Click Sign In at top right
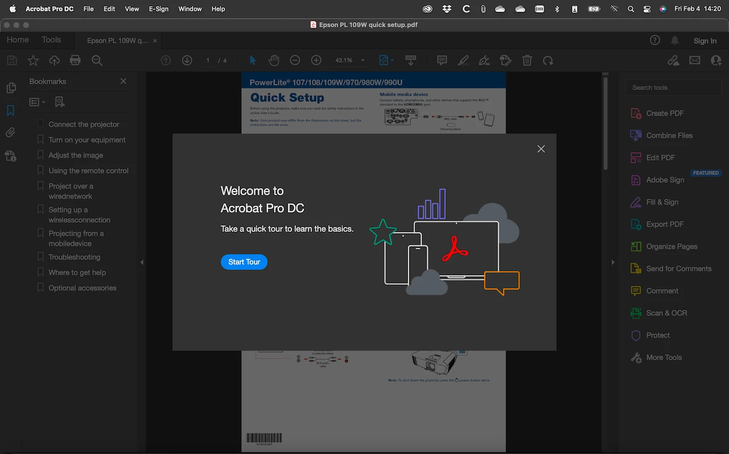Image resolution: width=729 pixels, height=454 pixels. click(705, 40)
